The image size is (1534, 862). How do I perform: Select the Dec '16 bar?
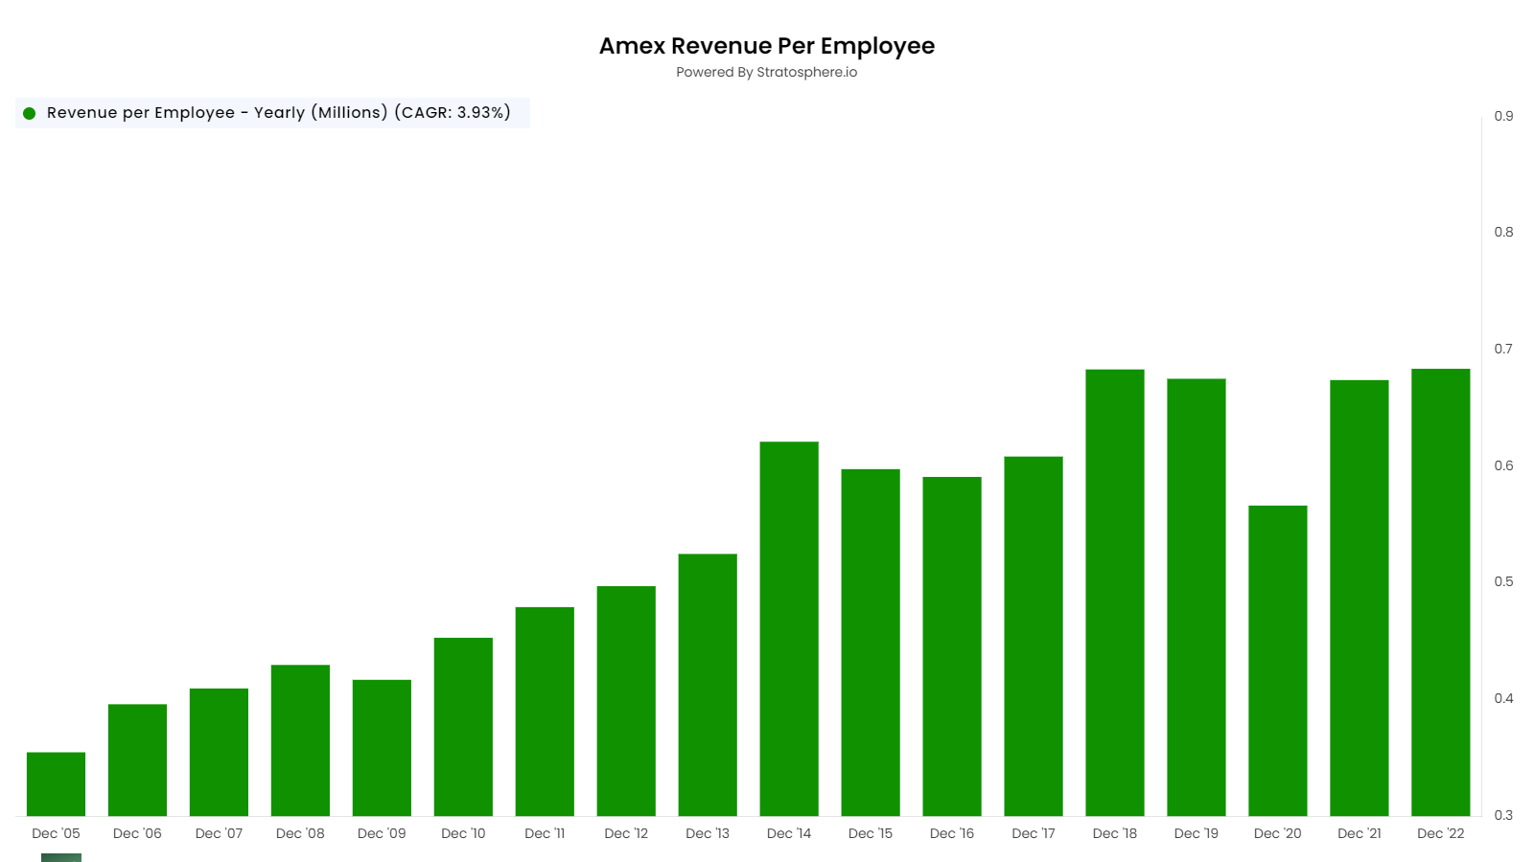952,646
